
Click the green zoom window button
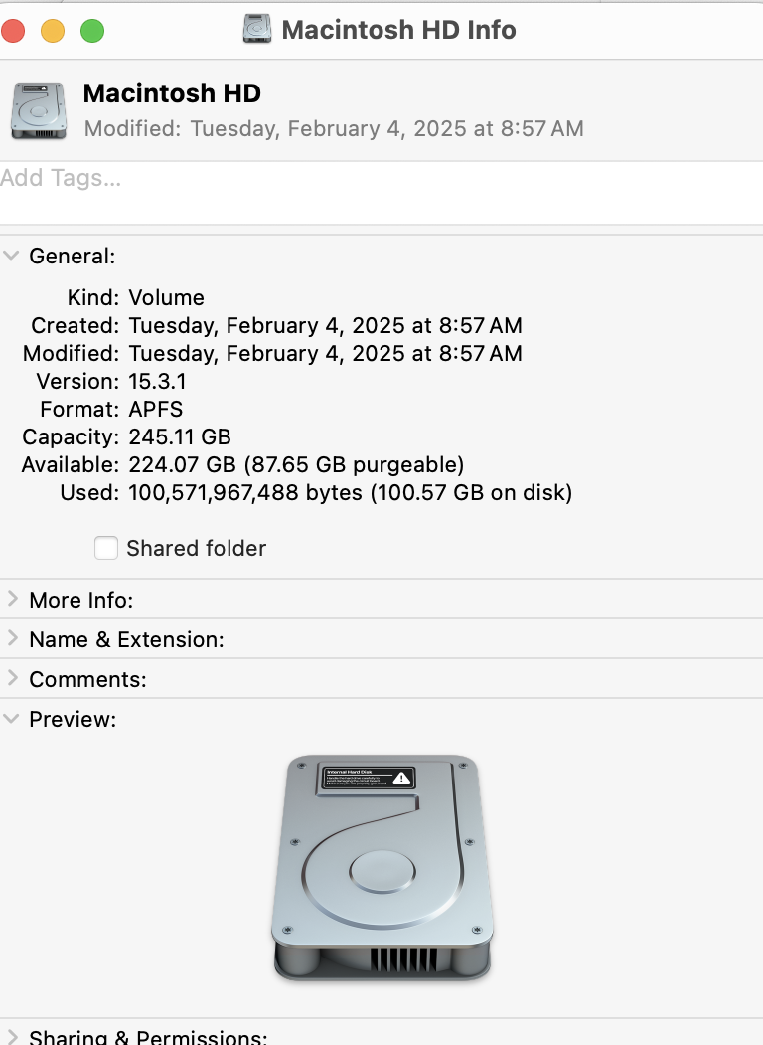tap(92, 31)
